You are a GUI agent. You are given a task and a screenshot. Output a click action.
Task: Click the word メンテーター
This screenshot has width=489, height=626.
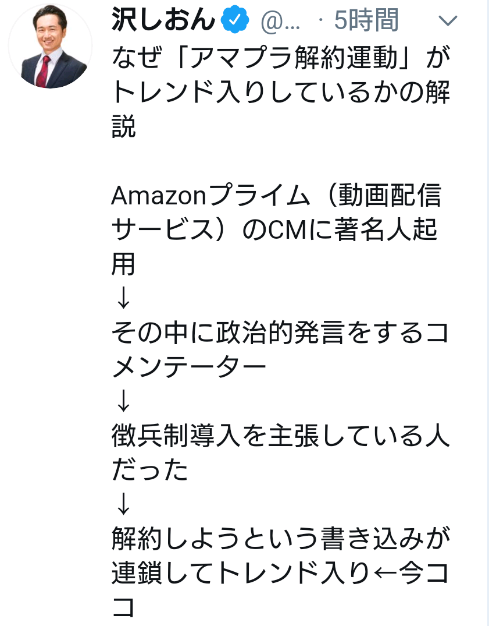[x=189, y=367]
